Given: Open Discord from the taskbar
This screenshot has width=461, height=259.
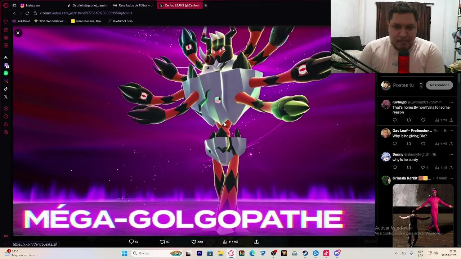Looking at the screenshot, I should point(337,253).
